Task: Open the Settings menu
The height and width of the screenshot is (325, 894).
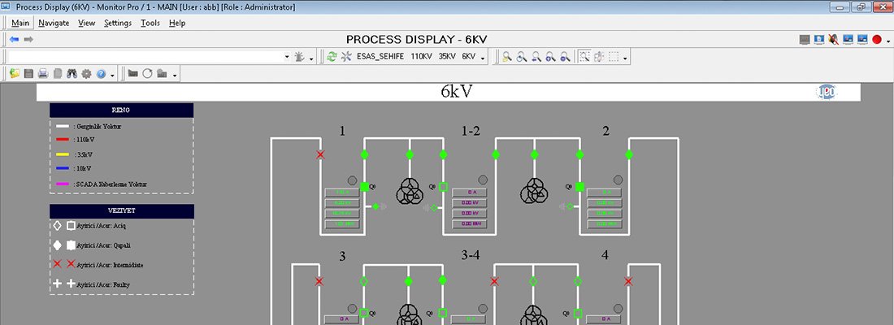Action: pyautogui.click(x=118, y=23)
